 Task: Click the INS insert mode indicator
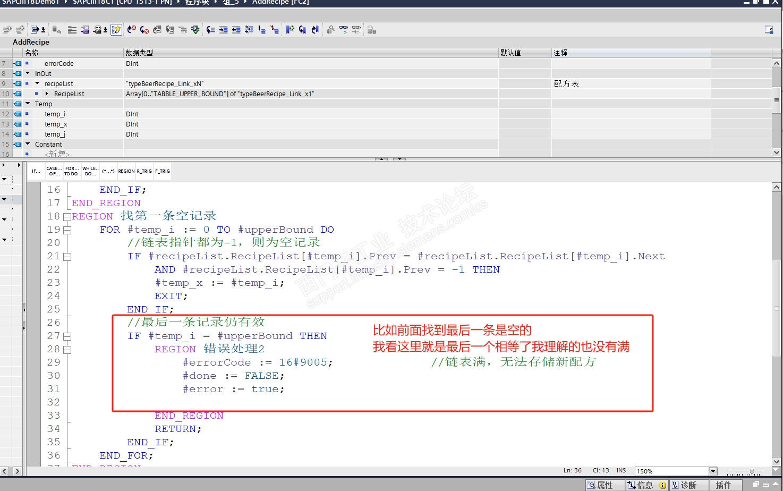[x=621, y=471]
